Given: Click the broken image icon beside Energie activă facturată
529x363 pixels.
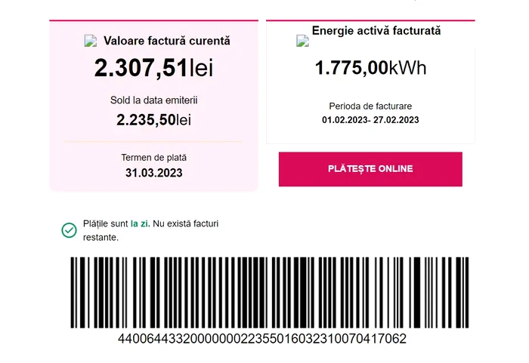Looking at the screenshot, I should [302, 41].
